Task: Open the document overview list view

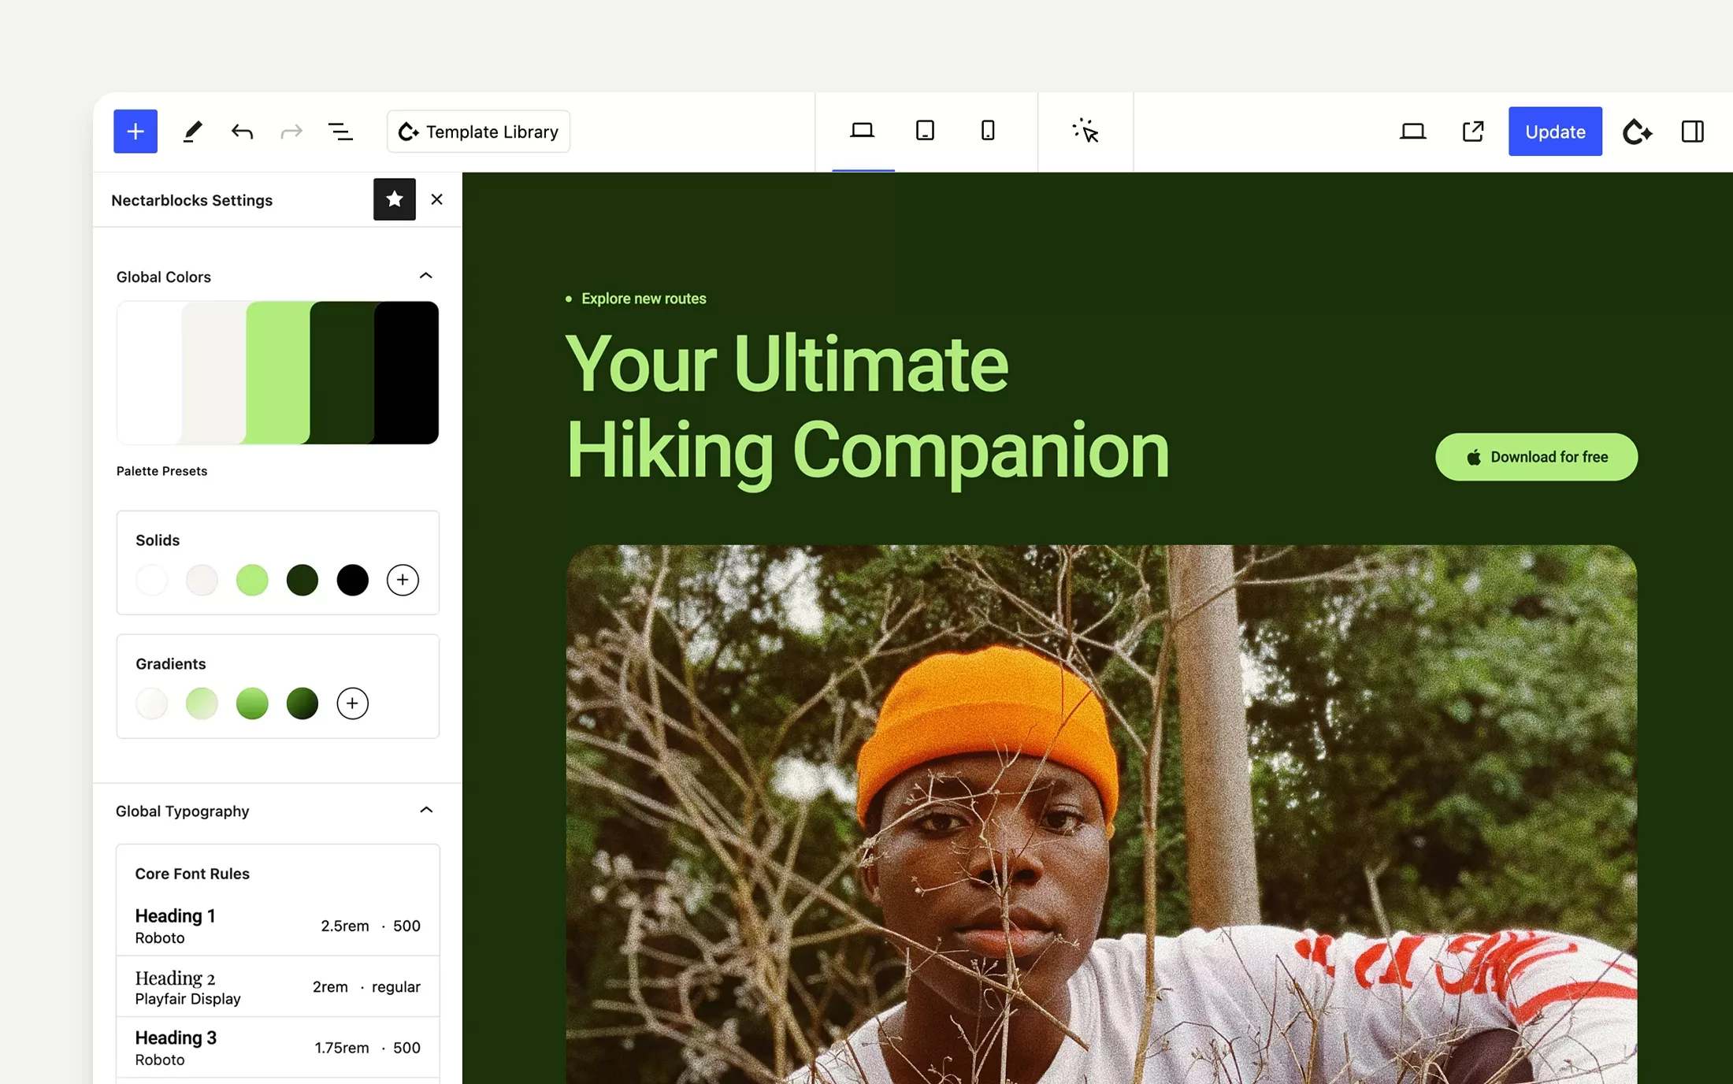Action: [340, 132]
